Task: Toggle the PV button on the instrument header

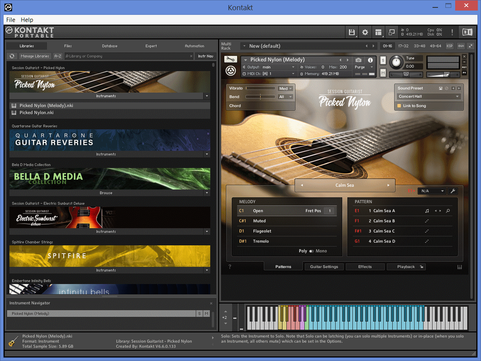Action: [464, 73]
